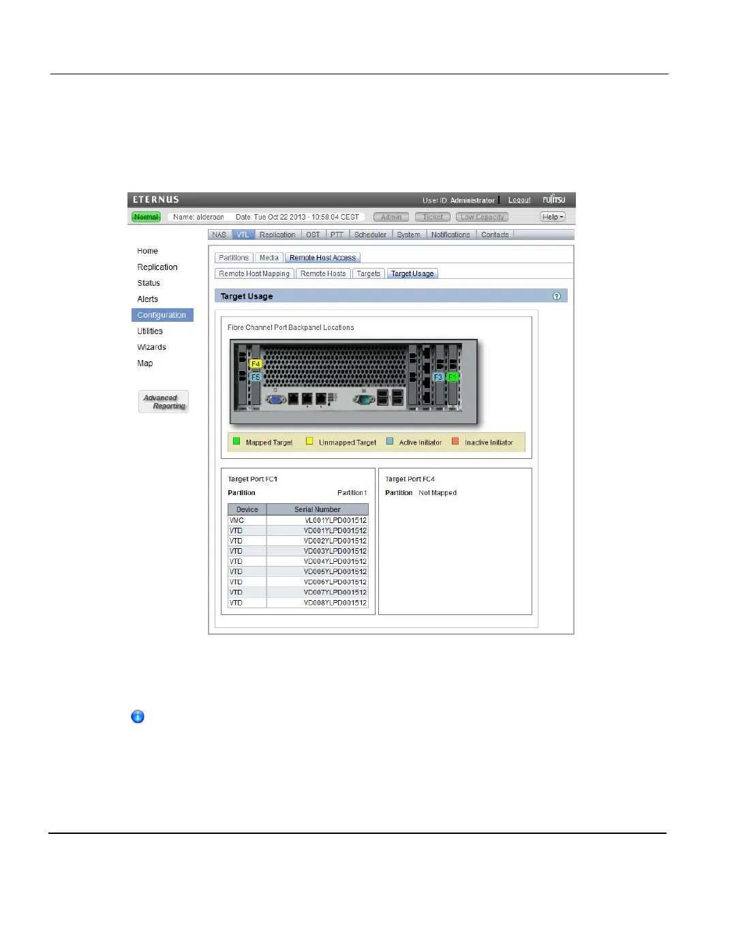Click the Serial Number column header
The width and height of the screenshot is (734, 928).
(318, 509)
